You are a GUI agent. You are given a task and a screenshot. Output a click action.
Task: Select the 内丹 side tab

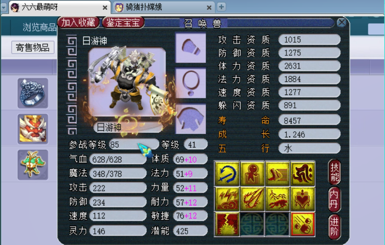(335, 199)
